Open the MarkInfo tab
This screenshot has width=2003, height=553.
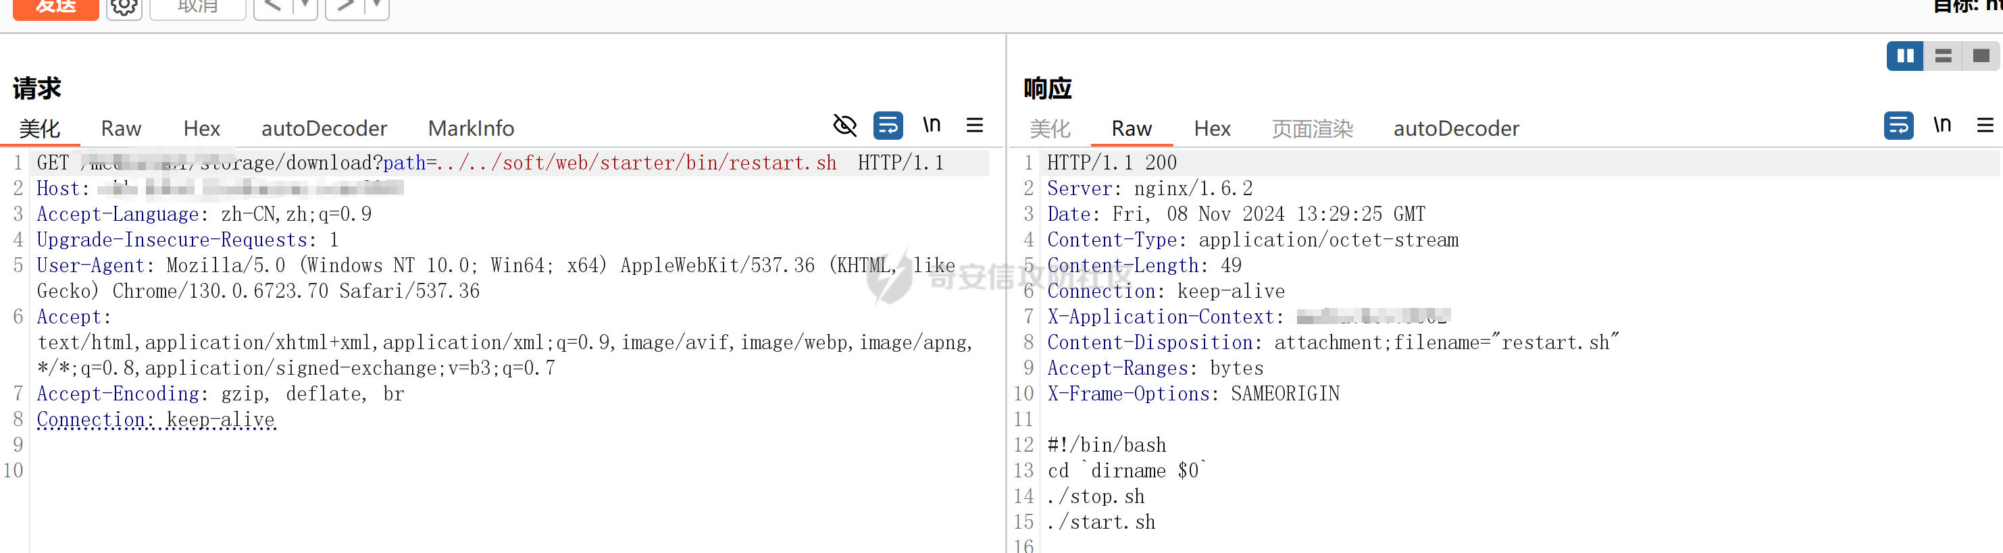pos(472,128)
